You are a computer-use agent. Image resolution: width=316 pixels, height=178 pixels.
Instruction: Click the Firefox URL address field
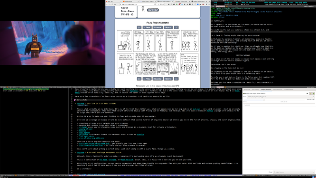(141, 4)
